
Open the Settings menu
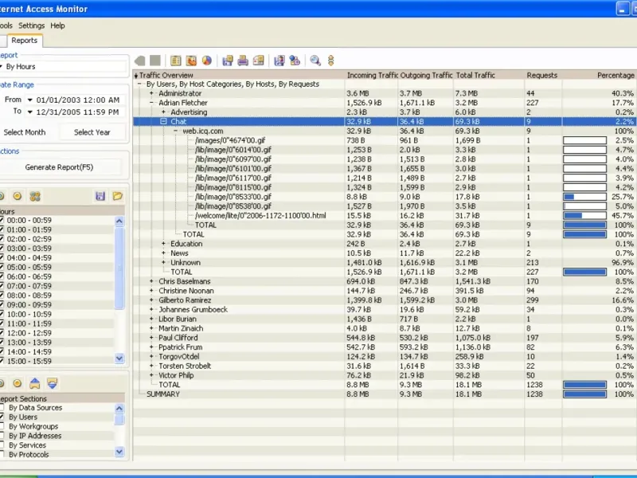tap(32, 25)
